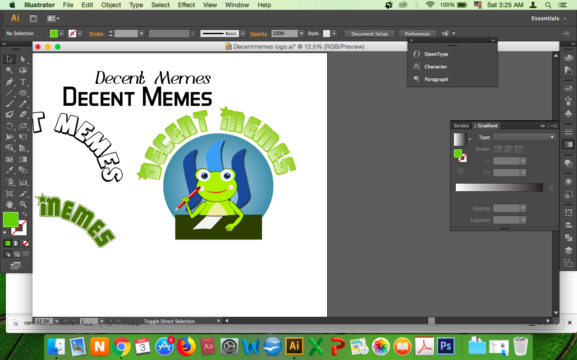Image resolution: width=577 pixels, height=360 pixels.
Task: Select the Line Segment tool
Action: (x=9, y=93)
